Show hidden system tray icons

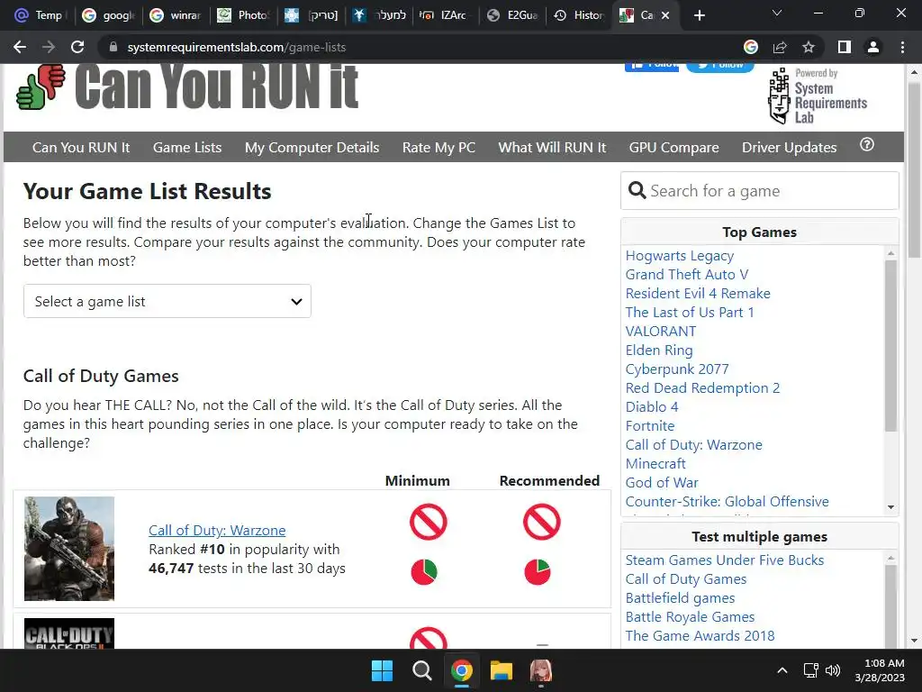point(782,670)
